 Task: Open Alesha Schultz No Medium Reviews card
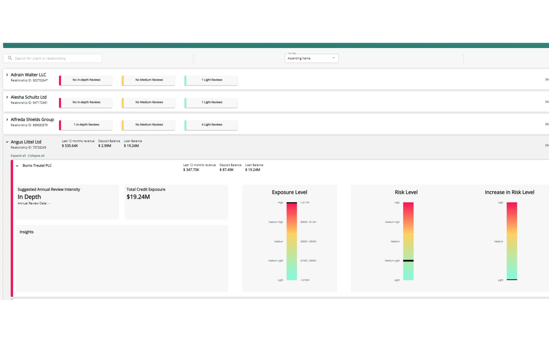[x=148, y=102]
